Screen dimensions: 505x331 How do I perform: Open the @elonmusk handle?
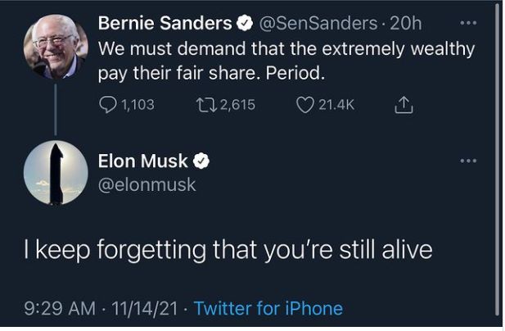(147, 184)
